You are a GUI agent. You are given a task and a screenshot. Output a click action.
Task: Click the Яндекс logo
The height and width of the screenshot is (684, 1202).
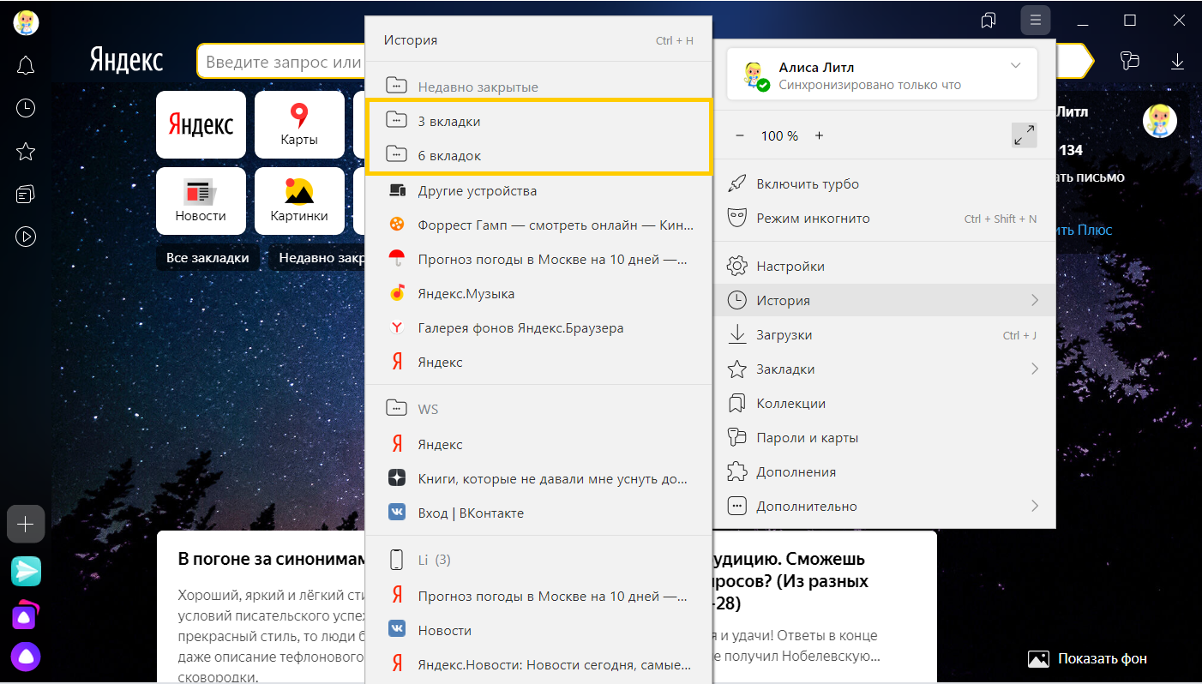pyautogui.click(x=126, y=61)
